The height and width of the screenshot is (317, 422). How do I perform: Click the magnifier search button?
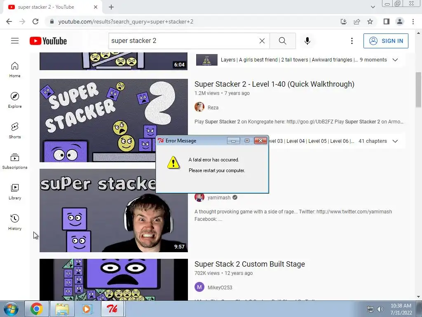click(x=283, y=41)
